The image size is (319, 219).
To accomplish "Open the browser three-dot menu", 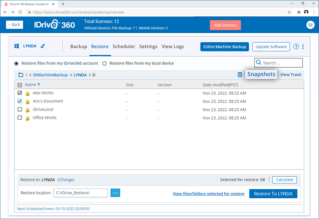I will (314, 12).
